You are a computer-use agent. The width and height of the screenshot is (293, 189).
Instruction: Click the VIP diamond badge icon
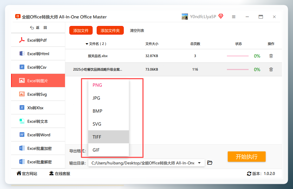pyautogui.click(x=221, y=16)
